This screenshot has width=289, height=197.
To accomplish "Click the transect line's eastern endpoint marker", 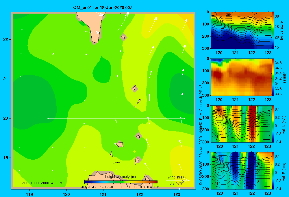I will pos(184,118).
